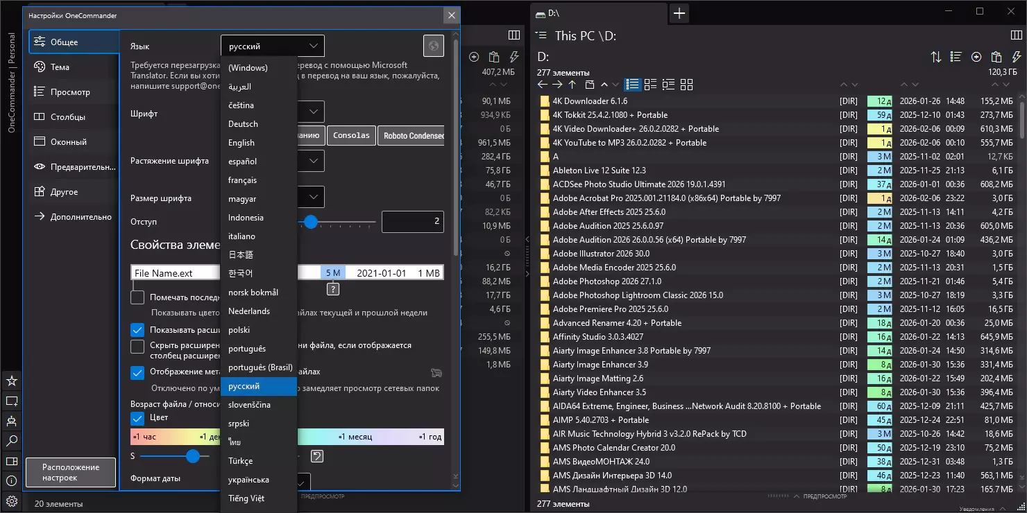
Task: Select the Consolas font button
Action: pyautogui.click(x=352, y=136)
